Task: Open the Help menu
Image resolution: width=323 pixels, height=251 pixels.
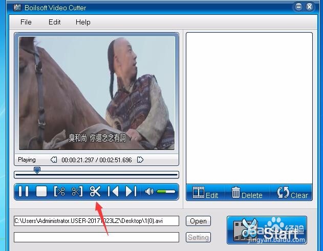Action: coord(83,22)
